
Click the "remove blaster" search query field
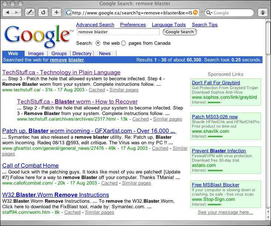tap(118, 32)
